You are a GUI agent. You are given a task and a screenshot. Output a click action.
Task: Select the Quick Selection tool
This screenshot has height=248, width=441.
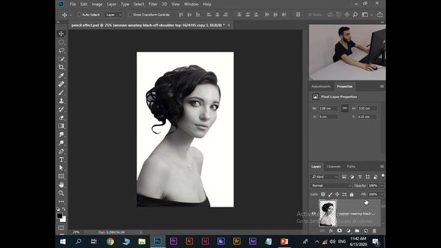coord(61,59)
